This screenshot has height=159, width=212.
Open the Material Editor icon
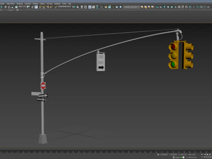(x=102, y=7)
